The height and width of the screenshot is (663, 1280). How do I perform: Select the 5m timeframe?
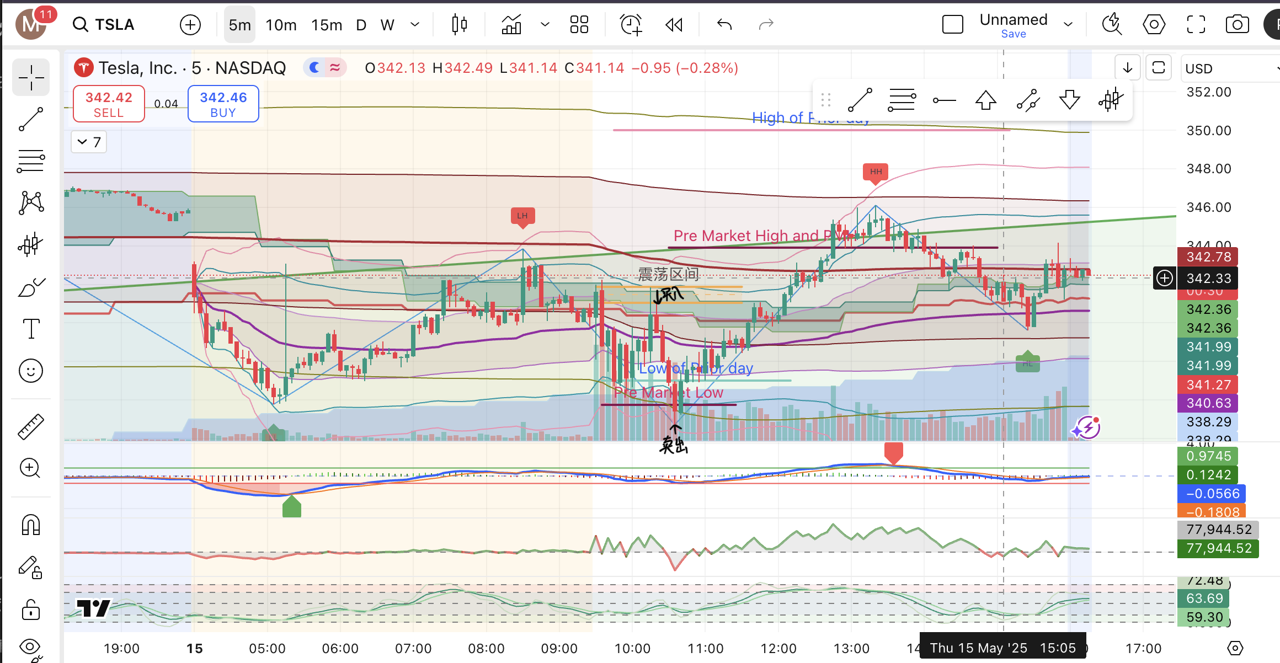tap(239, 25)
